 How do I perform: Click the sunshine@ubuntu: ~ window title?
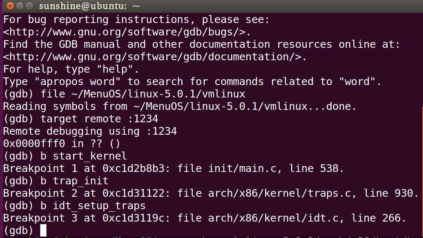(x=89, y=5)
